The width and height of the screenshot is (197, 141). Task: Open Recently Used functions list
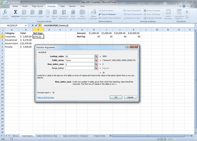click(24, 14)
